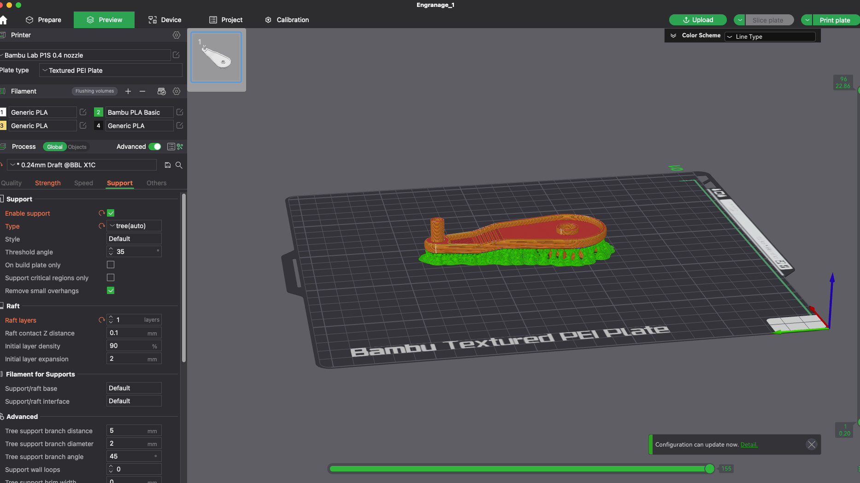The height and width of the screenshot is (483, 860).
Task: Reset Raft layers to default
Action: click(101, 320)
